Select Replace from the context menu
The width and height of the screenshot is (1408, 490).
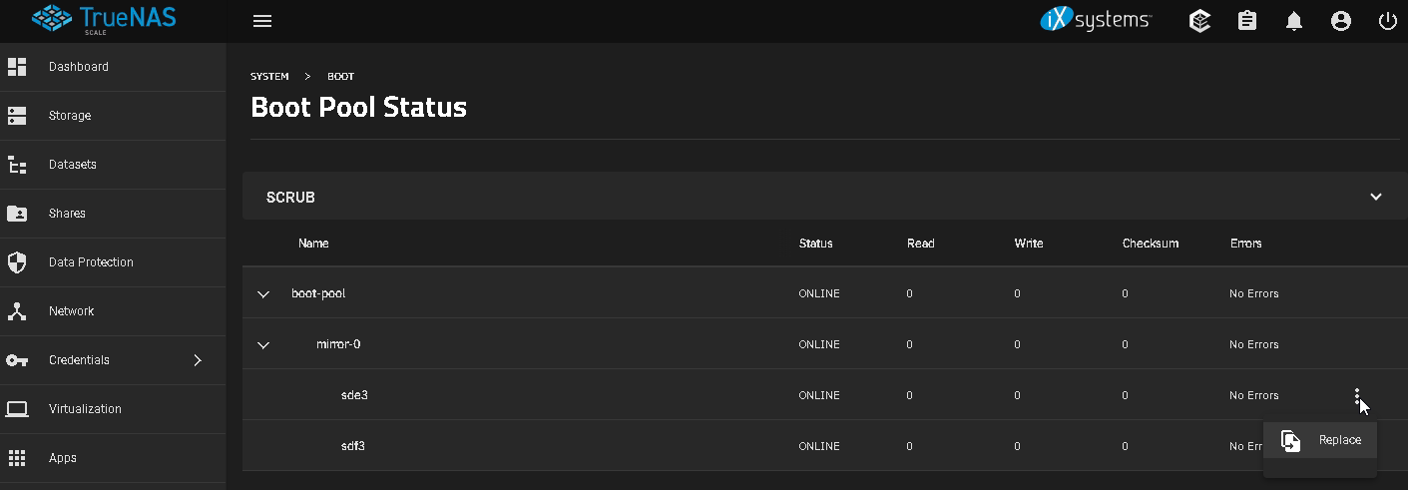click(1320, 440)
